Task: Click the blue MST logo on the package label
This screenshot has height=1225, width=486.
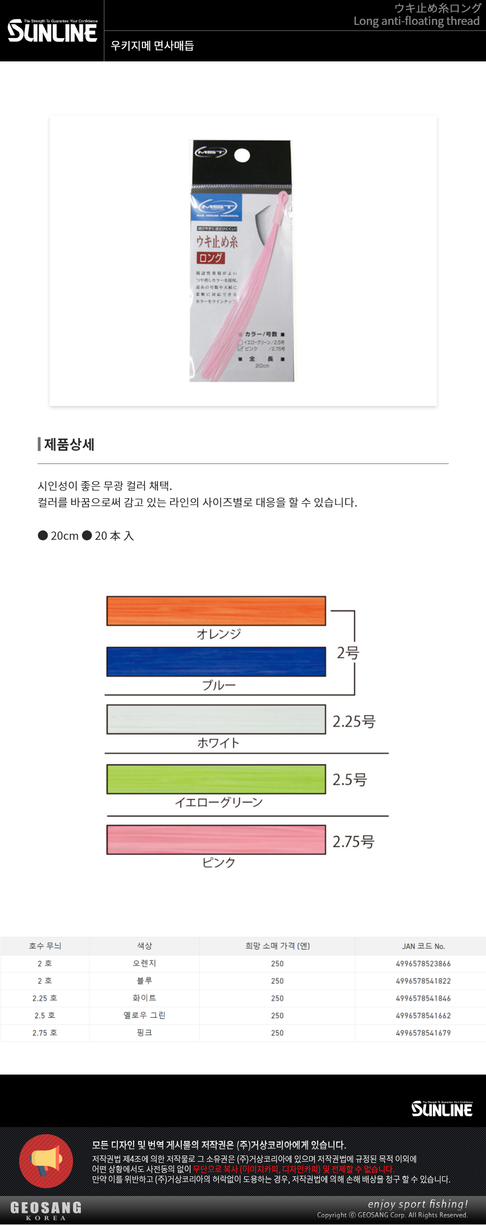Action: (x=217, y=207)
